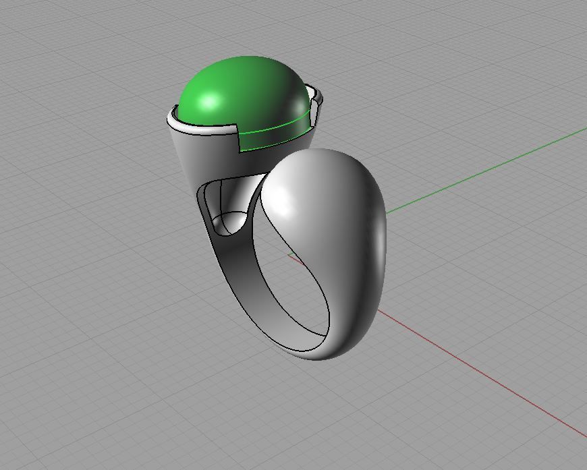
Task: Select the small spherical cutout under the stone setting
Action: (229, 223)
